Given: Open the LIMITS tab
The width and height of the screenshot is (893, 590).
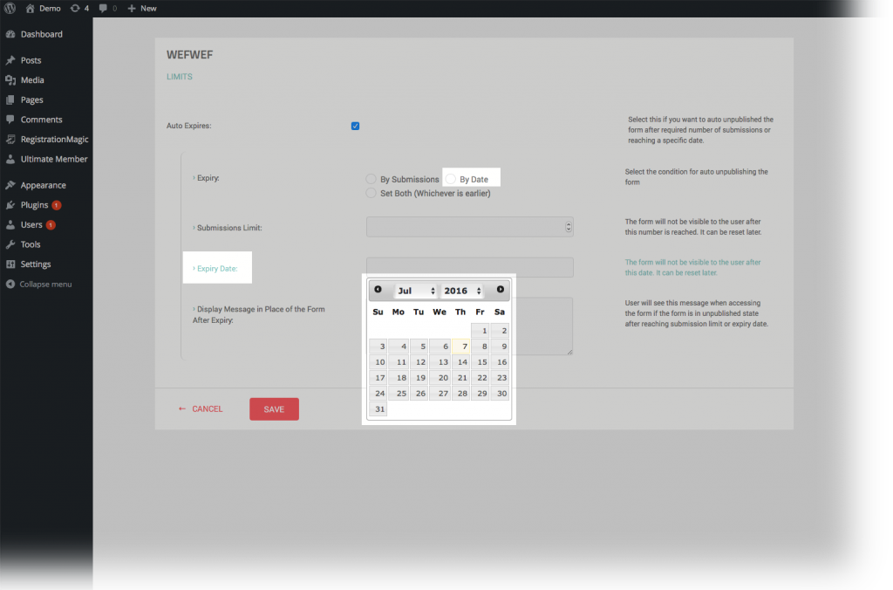Looking at the screenshot, I should pos(179,77).
